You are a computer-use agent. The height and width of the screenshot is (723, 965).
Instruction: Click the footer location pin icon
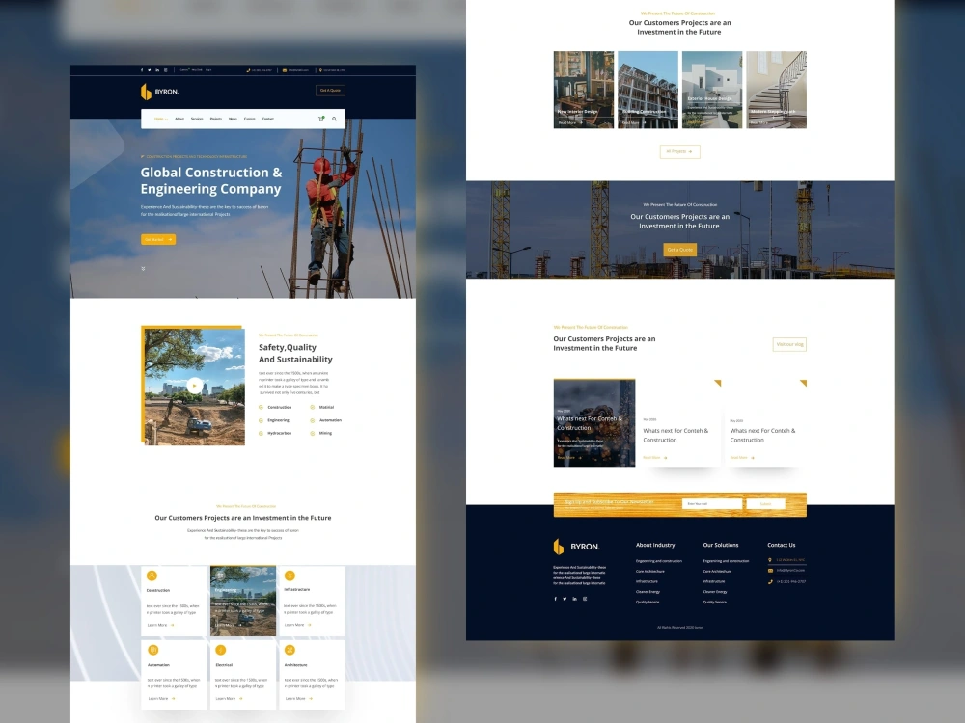(770, 560)
